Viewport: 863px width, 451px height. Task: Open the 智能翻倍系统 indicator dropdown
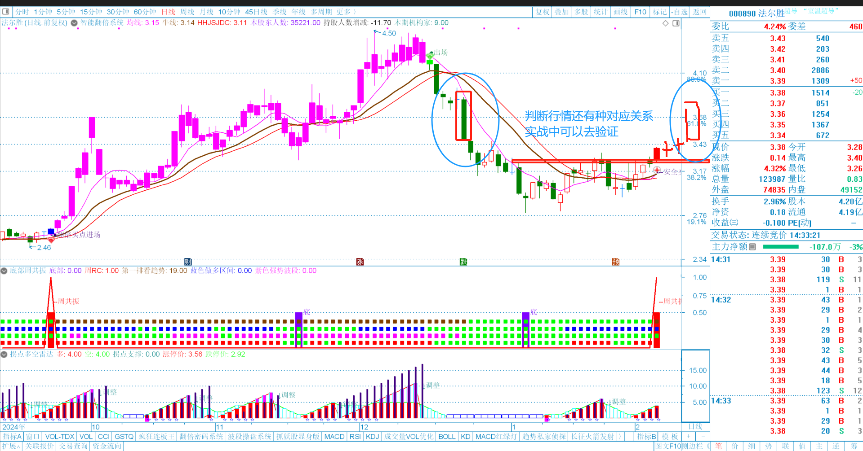[x=74, y=23]
